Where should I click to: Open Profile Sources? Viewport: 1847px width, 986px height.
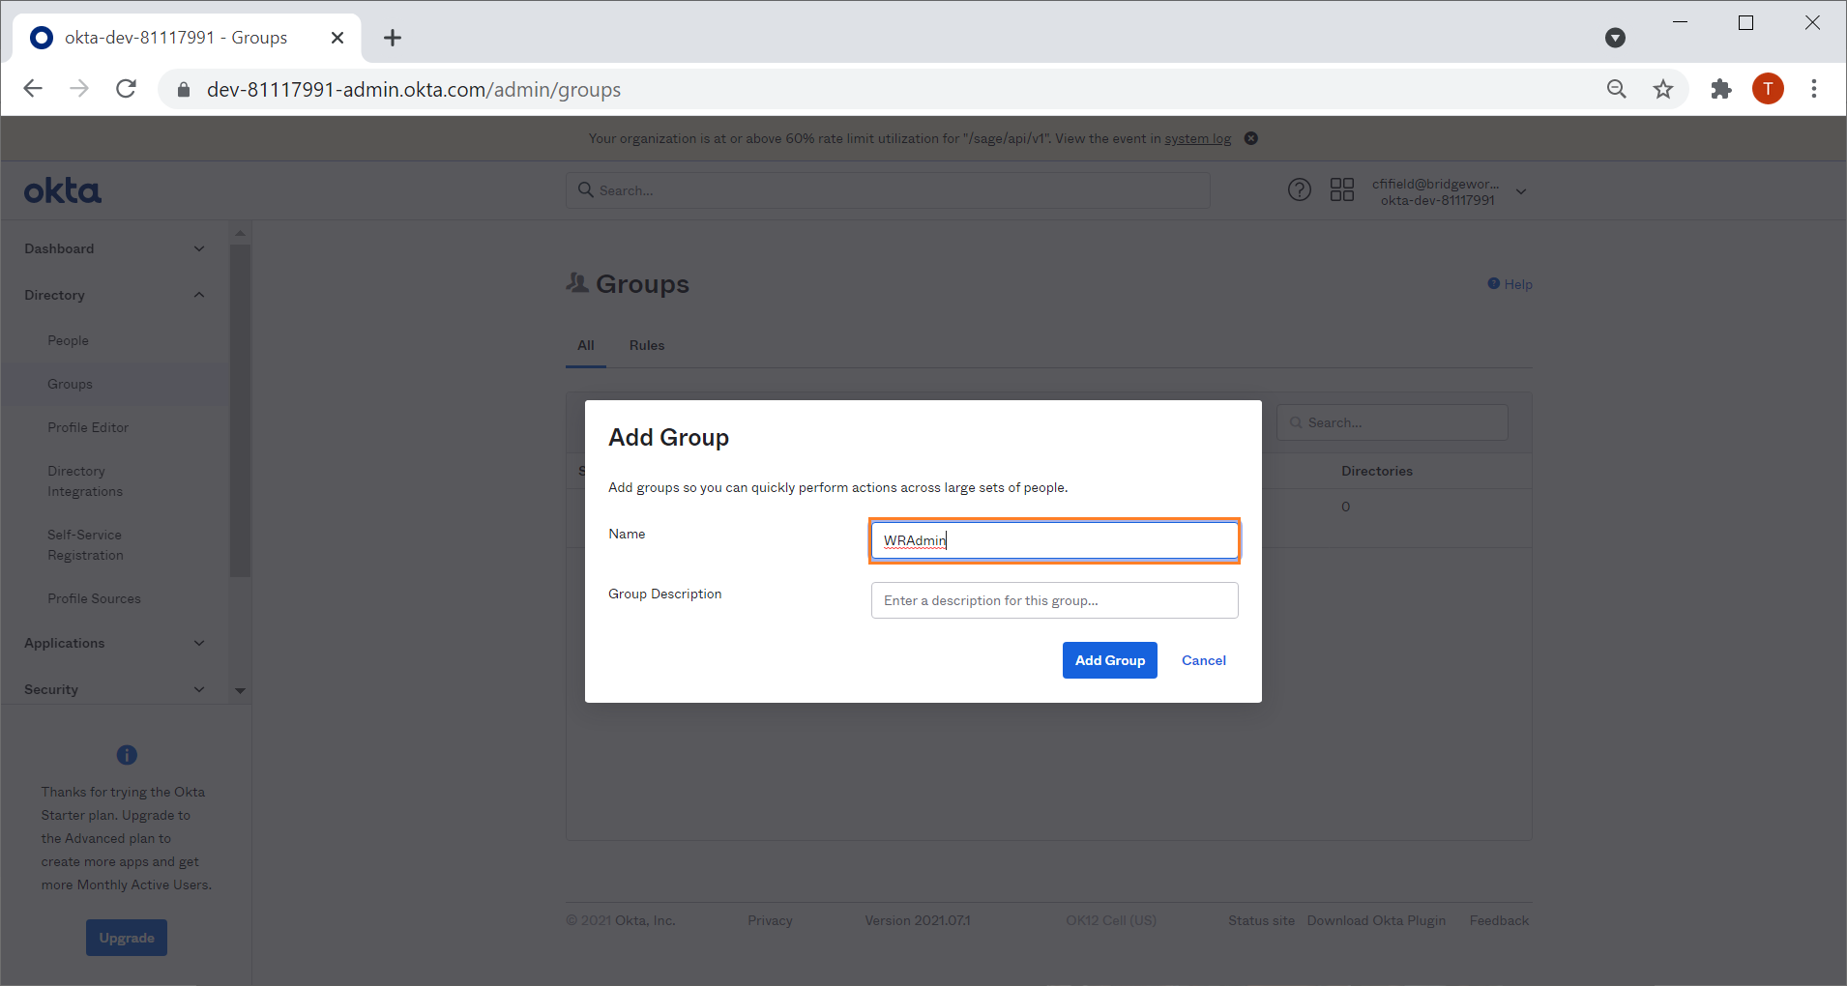tap(94, 598)
